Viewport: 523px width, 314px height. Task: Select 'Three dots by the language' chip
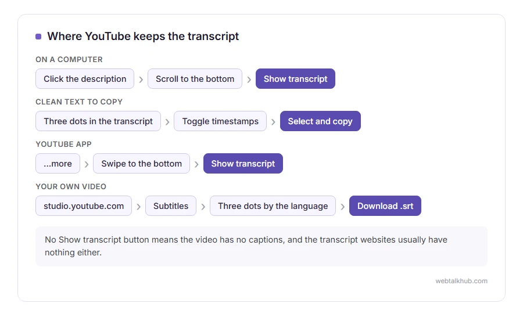coord(273,206)
